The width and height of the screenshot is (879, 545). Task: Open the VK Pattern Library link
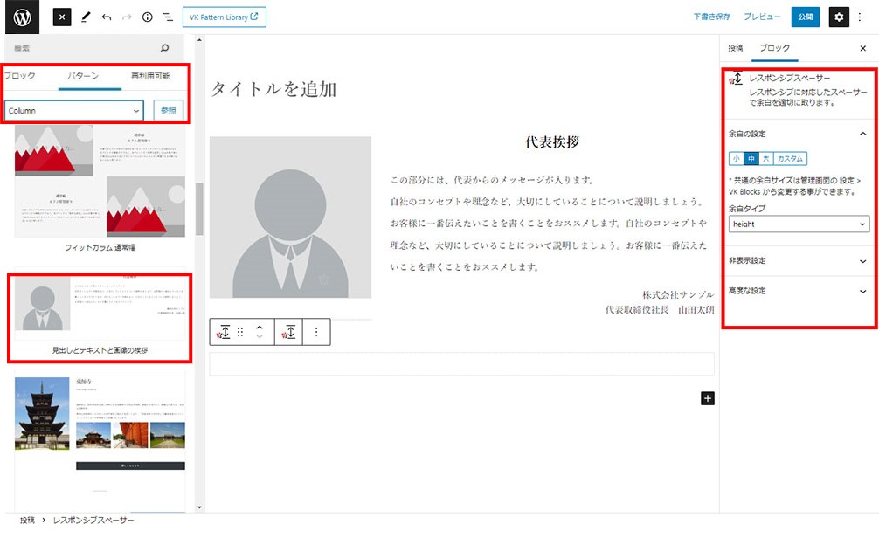coord(224,17)
